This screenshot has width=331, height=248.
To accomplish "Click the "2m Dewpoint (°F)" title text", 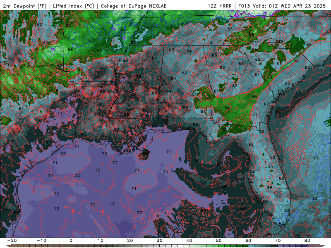I will point(25,6).
